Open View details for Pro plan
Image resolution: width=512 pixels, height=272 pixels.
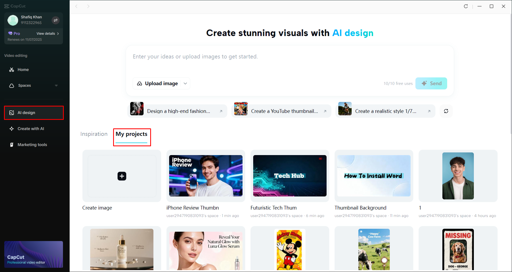(46, 33)
